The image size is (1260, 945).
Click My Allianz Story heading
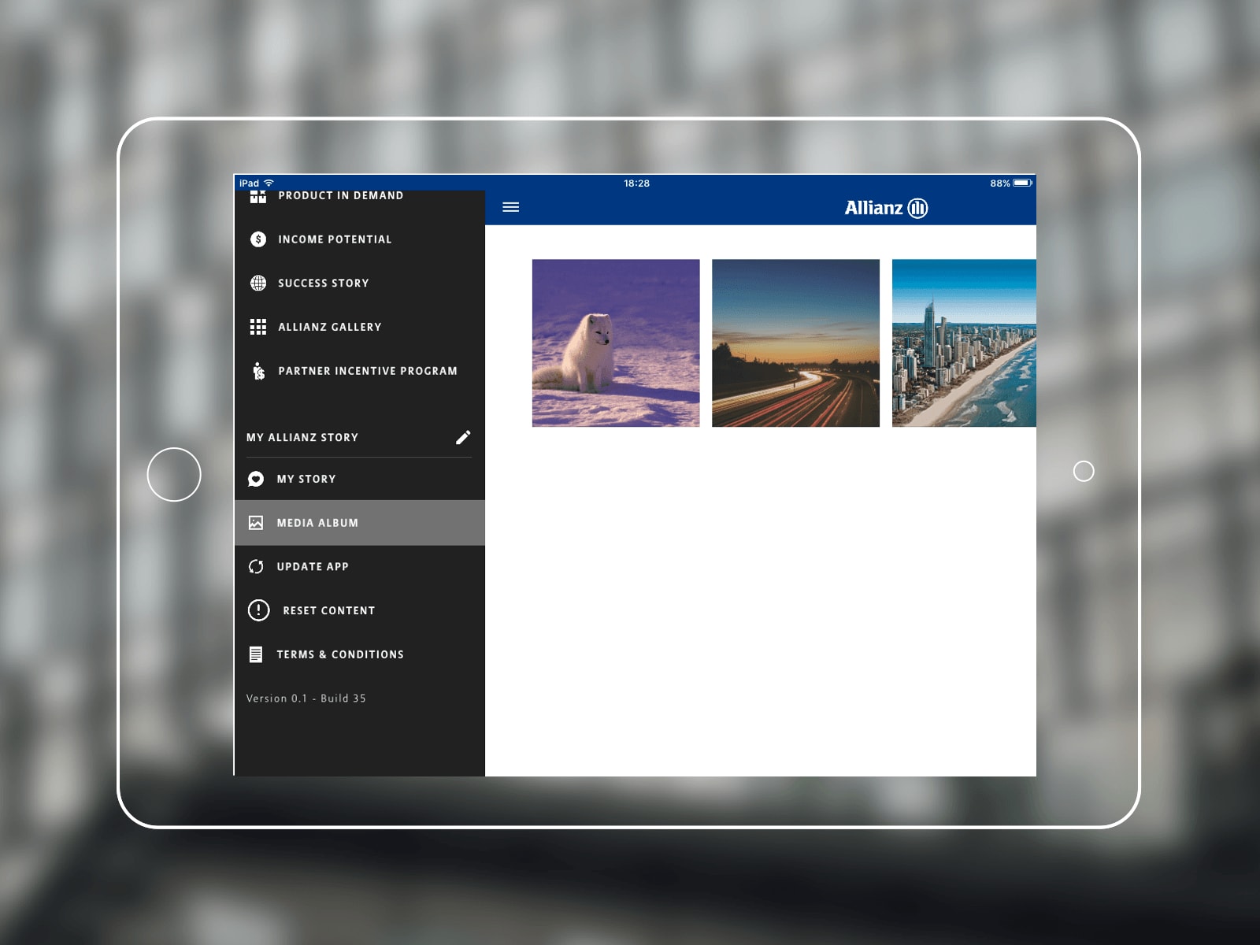pyautogui.click(x=302, y=437)
